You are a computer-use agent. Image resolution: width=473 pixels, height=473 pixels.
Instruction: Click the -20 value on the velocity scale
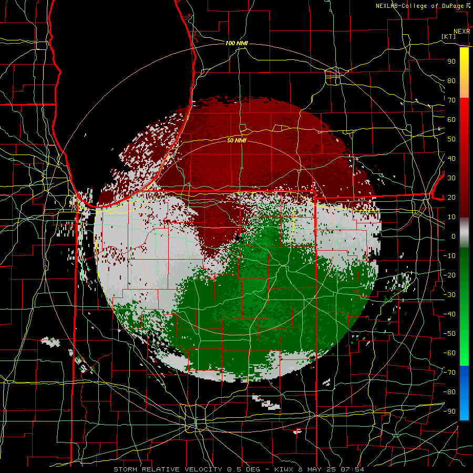449,275
